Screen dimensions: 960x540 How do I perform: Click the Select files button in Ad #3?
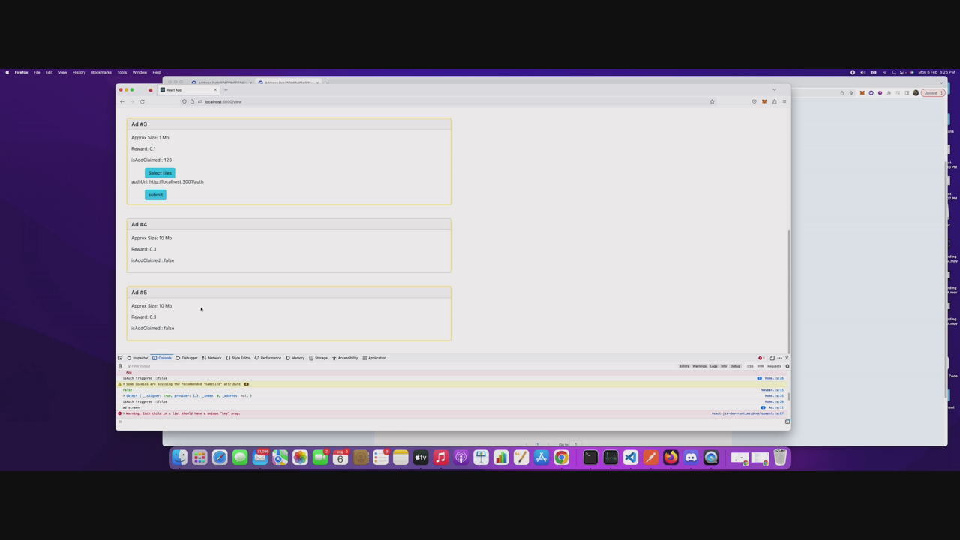click(x=160, y=173)
